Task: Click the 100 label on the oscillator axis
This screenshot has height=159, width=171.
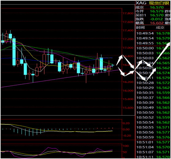Action: [x=126, y=146]
